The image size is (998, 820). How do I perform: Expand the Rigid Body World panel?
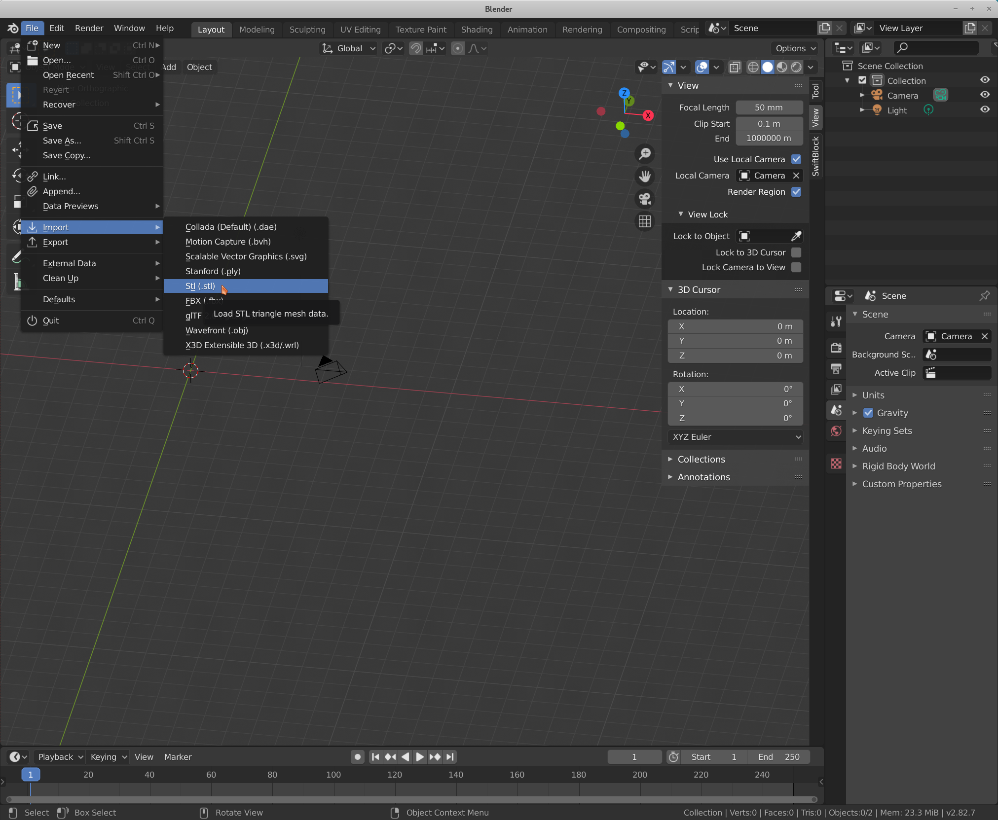[898, 466]
